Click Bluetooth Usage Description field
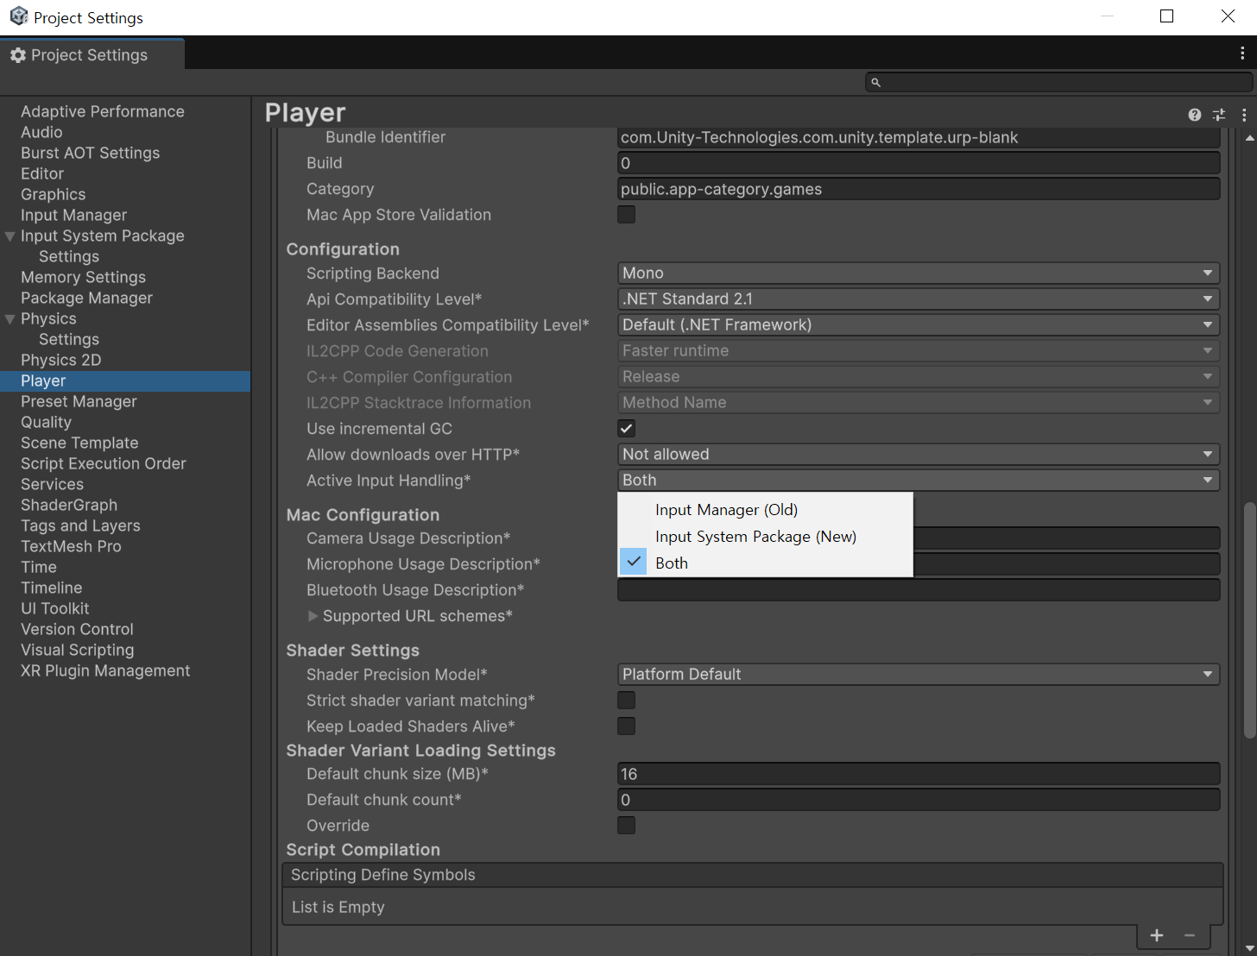Screen dimensions: 1257x956 tap(919, 590)
